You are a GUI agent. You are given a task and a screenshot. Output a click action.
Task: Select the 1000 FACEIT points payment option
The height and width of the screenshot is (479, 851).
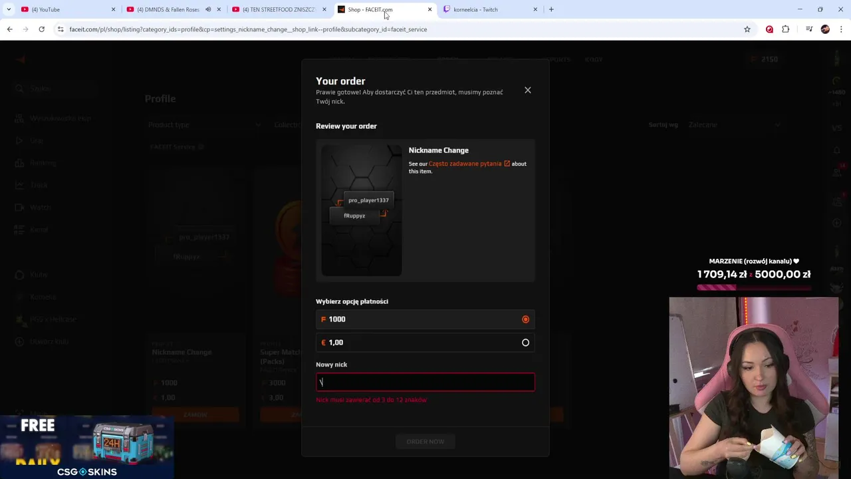click(425, 319)
